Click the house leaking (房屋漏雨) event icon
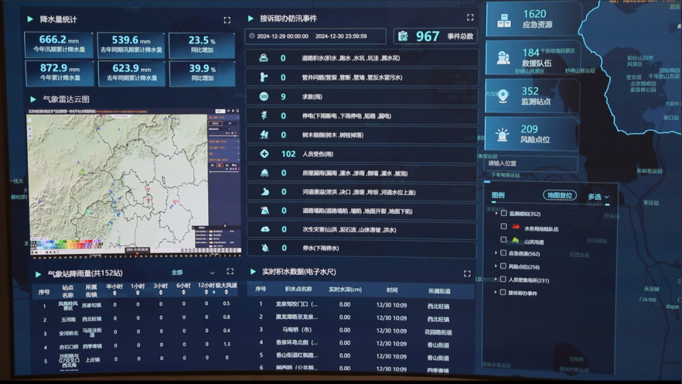This screenshot has height=384, width=682. (265, 173)
